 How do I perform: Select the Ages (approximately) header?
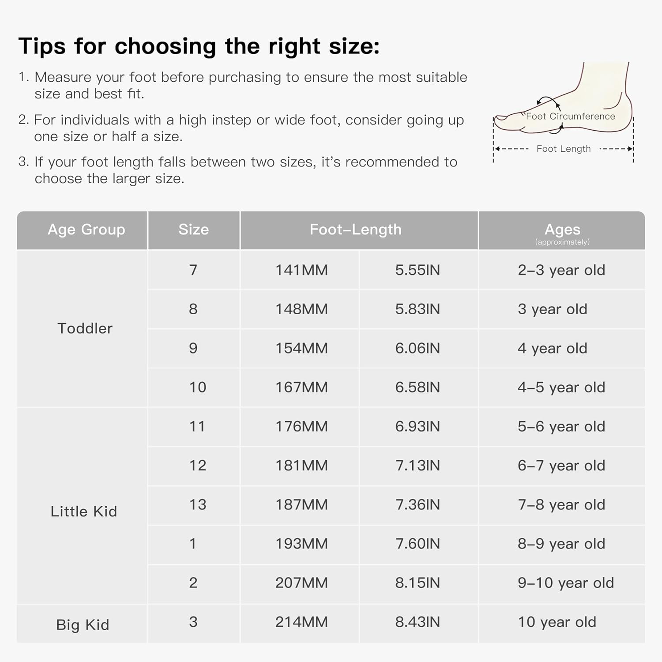[x=562, y=230]
